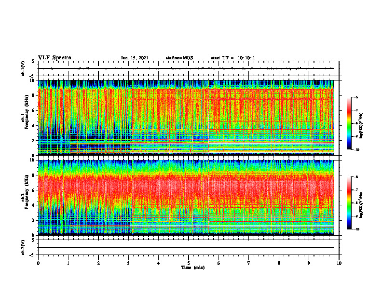Click the ch.1 spectrogram color scale bar

(x=349, y=123)
